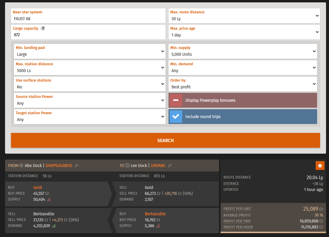Open the Min. demand dropdown
The height and width of the screenshot is (237, 329).
(243, 68)
